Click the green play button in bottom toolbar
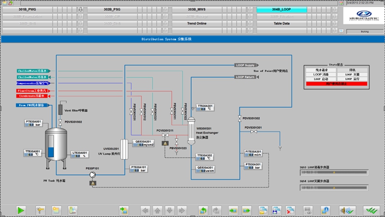The width and height of the screenshot is (385, 217). tap(21, 210)
